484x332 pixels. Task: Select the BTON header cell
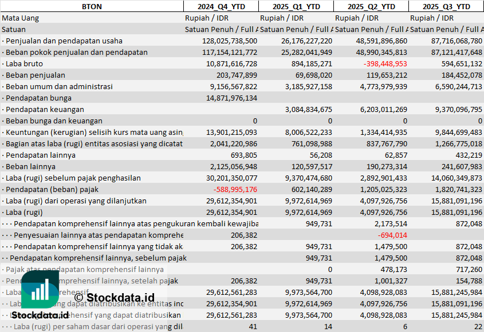click(92, 6)
